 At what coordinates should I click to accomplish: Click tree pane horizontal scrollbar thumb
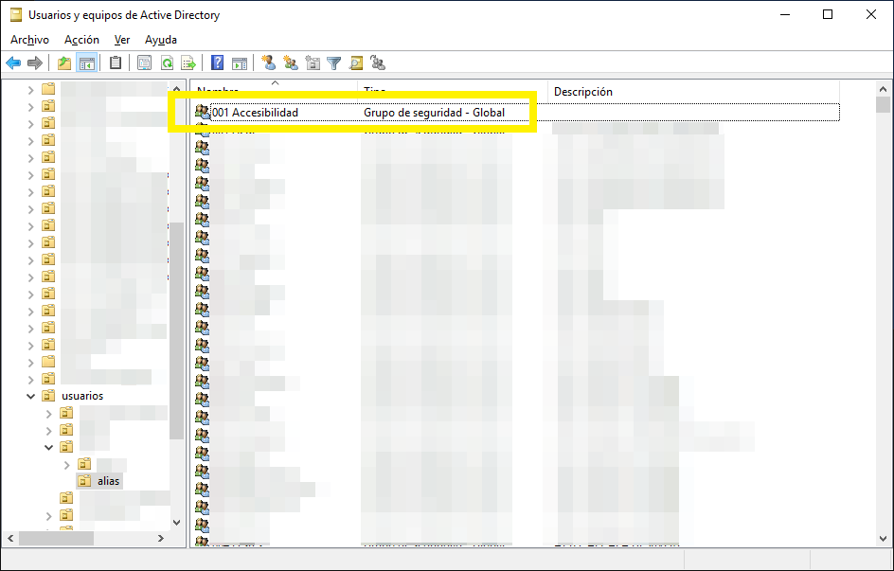coord(56,538)
